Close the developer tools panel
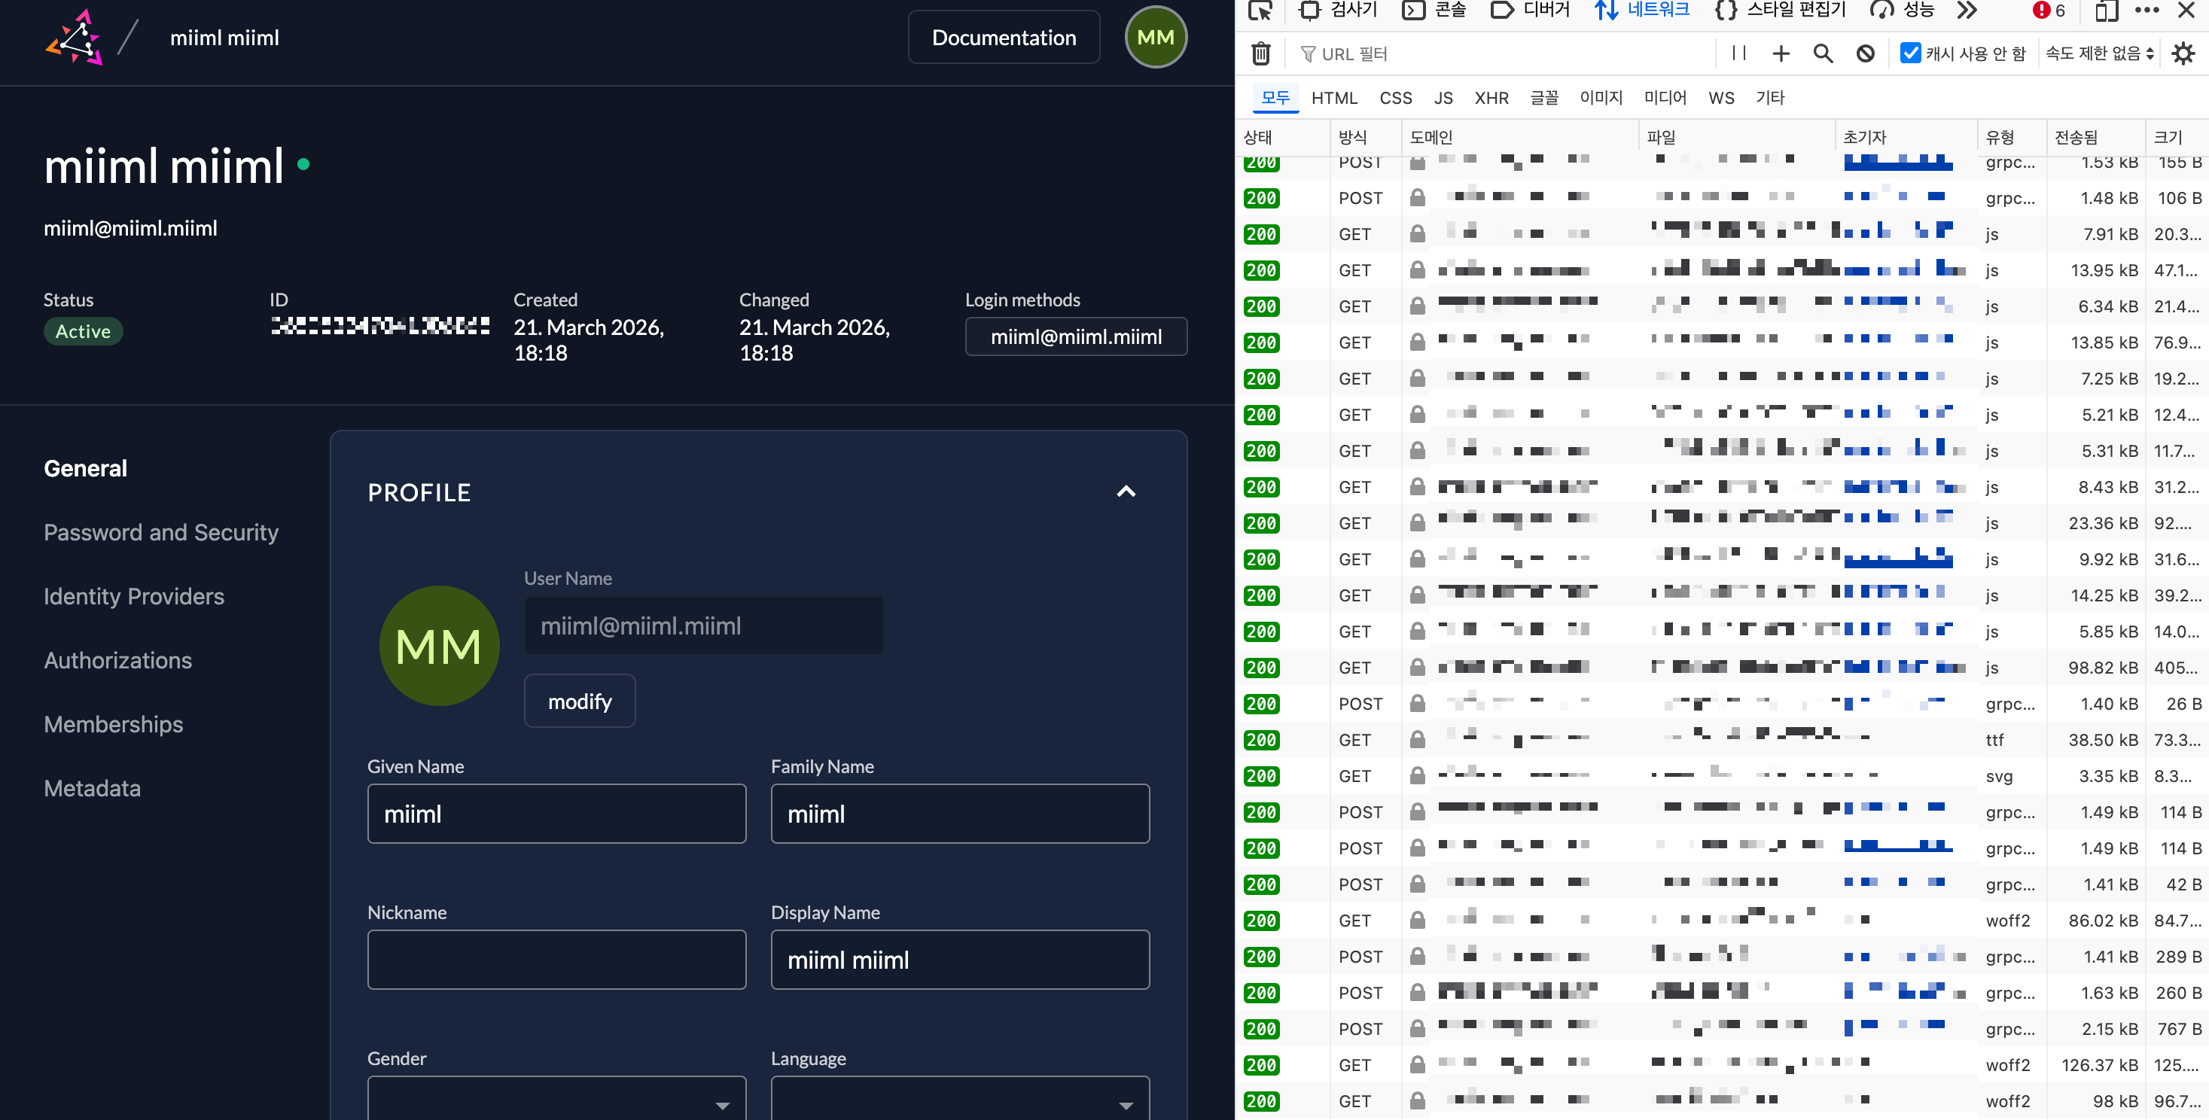Image resolution: width=2209 pixels, height=1120 pixels. point(2186,11)
